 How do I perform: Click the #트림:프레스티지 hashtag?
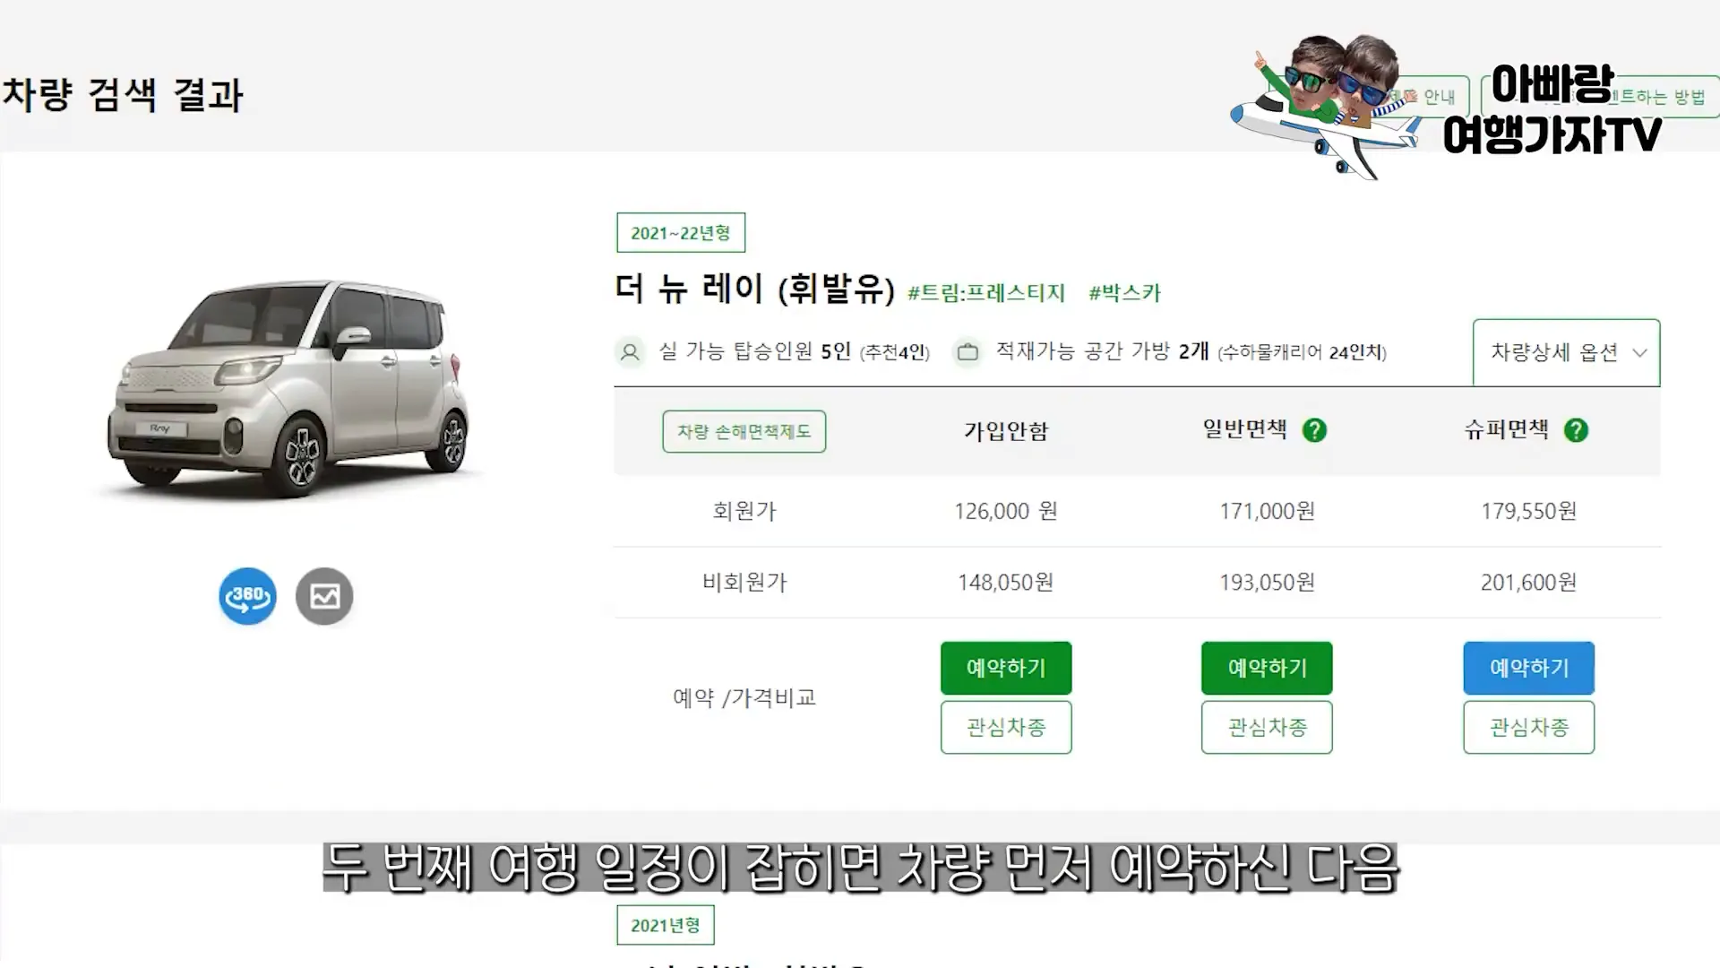986,293
